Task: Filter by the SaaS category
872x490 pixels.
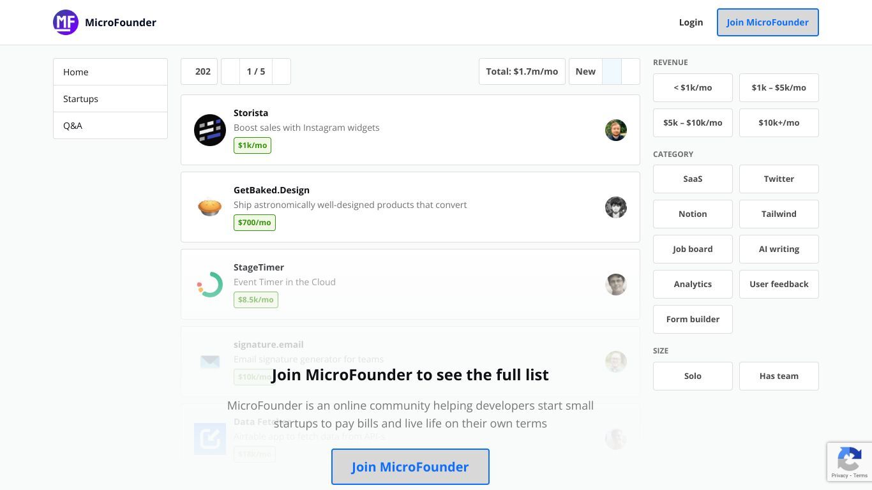Action: pyautogui.click(x=693, y=179)
